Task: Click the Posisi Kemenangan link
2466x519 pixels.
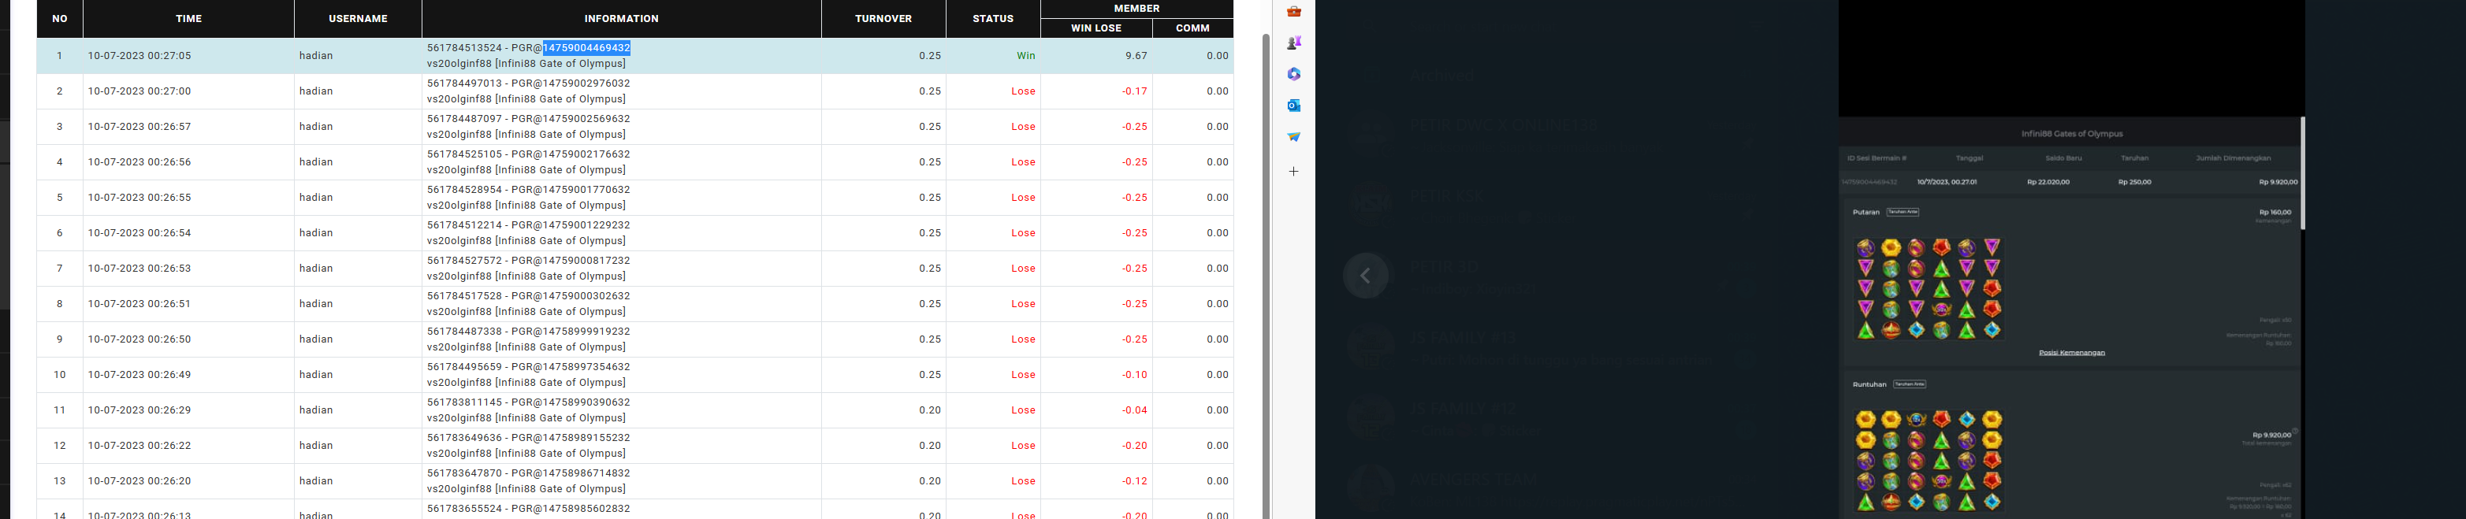Action: click(2072, 353)
